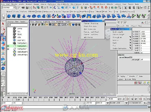The image size is (151, 112).
Task: Click the blue shaded cube viewport icon
Action: pos(73,25)
